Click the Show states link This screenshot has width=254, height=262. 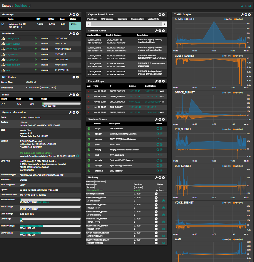pyautogui.click(x=43, y=202)
